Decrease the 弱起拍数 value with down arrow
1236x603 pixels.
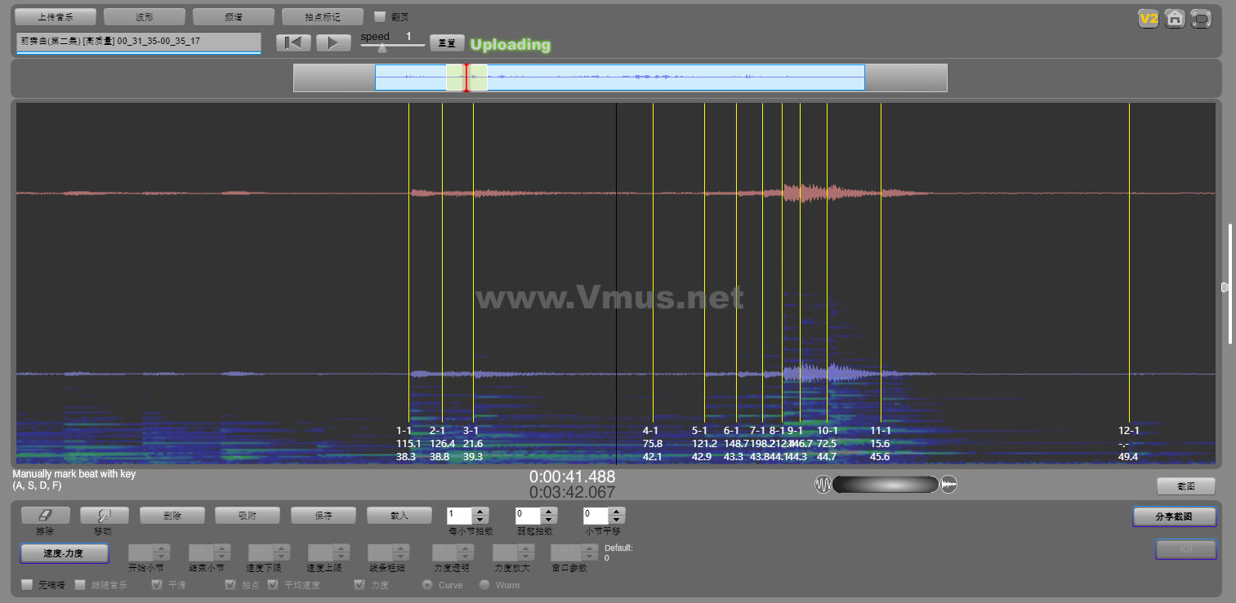pyautogui.click(x=549, y=520)
